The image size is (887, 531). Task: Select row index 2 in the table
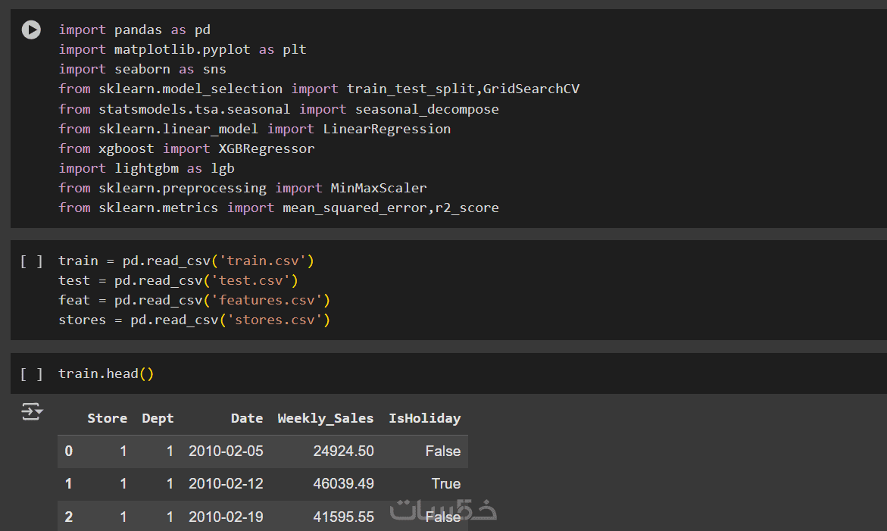(x=69, y=517)
